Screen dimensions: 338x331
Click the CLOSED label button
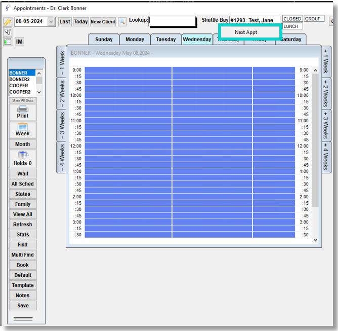(x=292, y=19)
